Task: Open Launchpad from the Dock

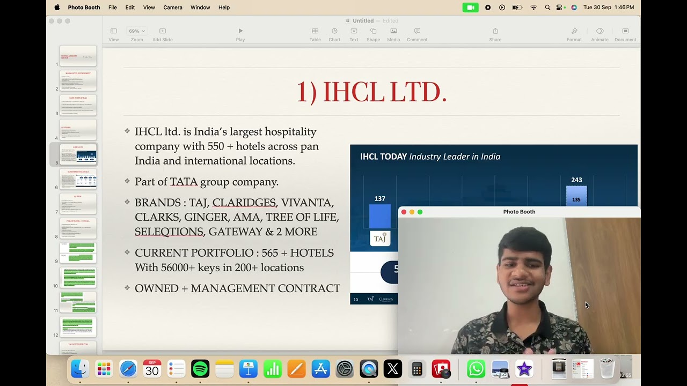Action: tap(104, 369)
